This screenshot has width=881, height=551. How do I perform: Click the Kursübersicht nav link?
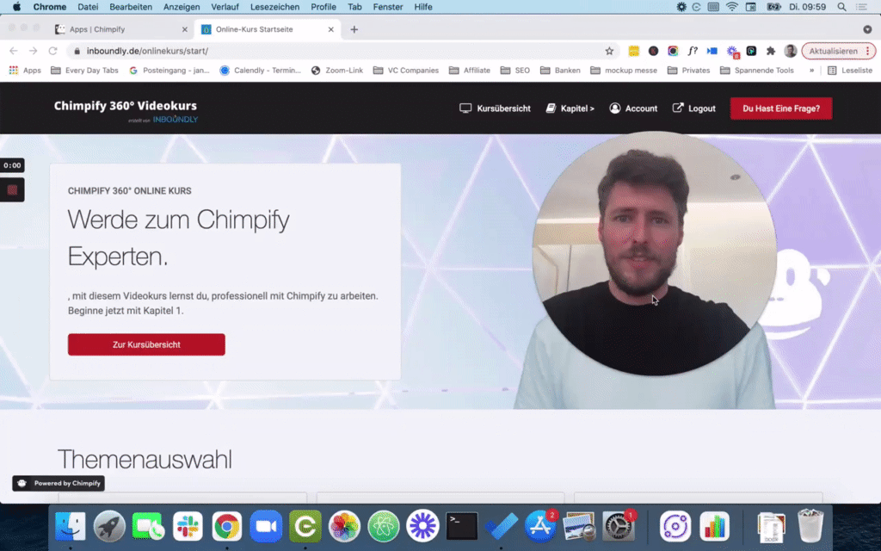(x=495, y=108)
